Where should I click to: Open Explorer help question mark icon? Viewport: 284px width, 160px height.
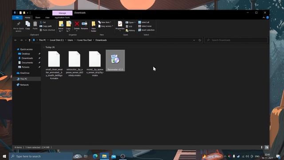[x=267, y=18]
